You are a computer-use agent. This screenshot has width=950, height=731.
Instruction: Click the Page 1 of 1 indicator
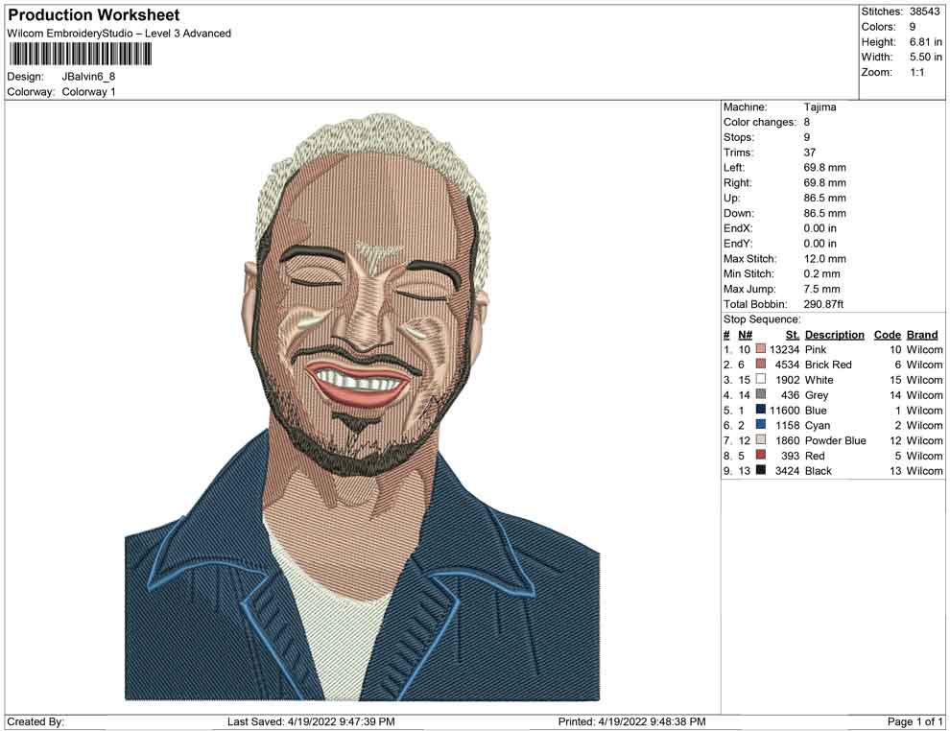point(914,720)
